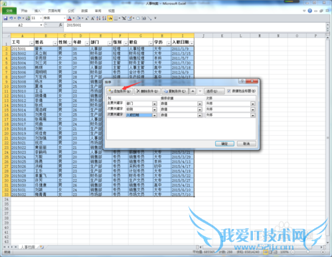Open the 文件 File tab
332x257 pixels.
pos(9,11)
